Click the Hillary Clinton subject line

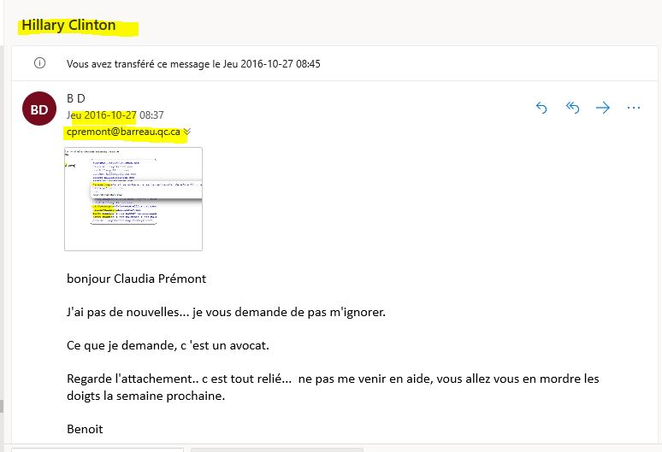68,25
